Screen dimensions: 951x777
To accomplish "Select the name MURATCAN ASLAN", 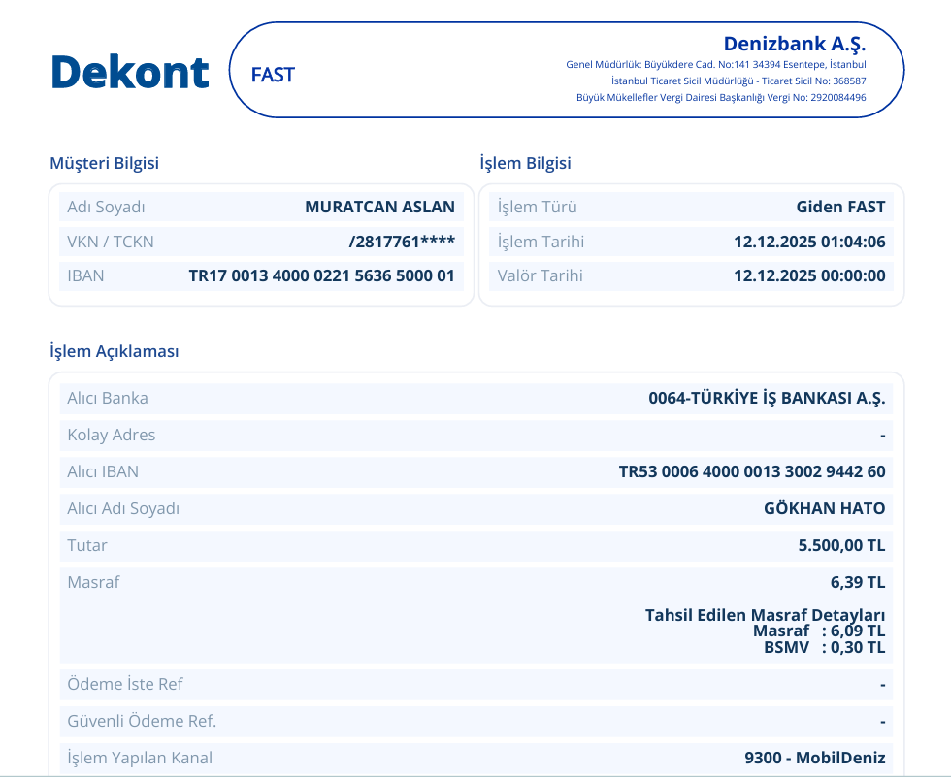I will coord(379,207).
